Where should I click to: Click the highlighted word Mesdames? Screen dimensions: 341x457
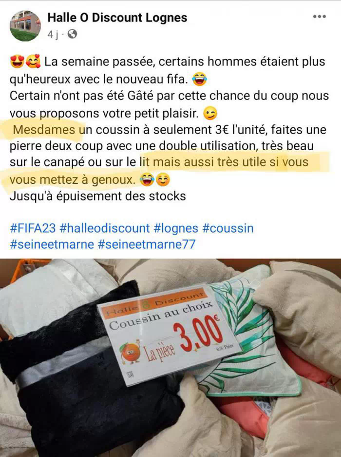[44, 129]
